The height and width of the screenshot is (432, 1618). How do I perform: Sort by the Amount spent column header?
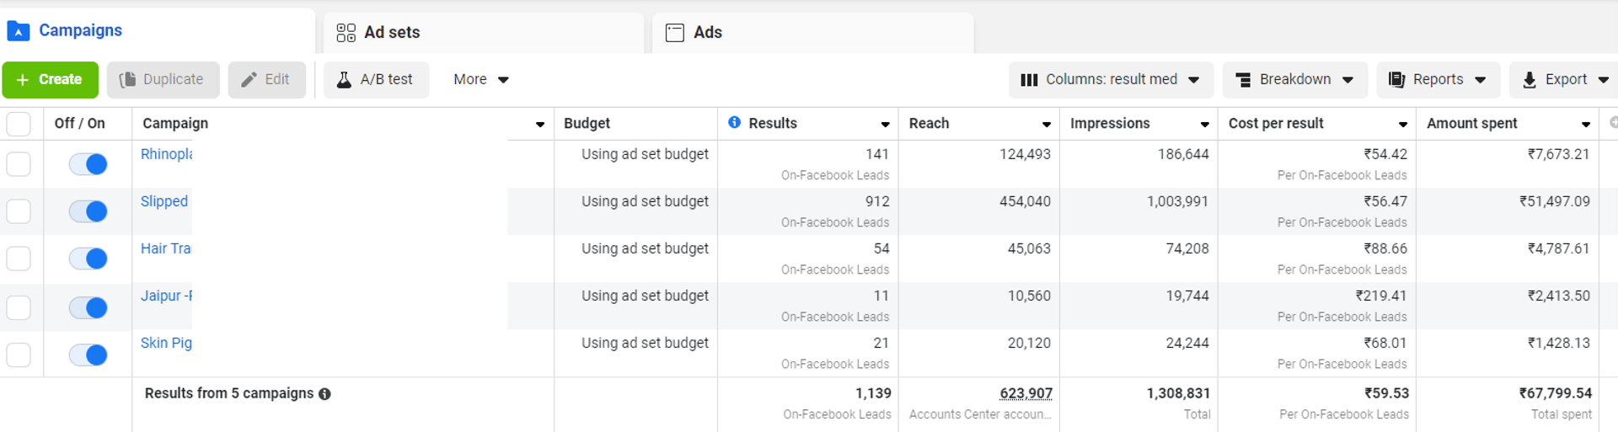pyautogui.click(x=1472, y=123)
